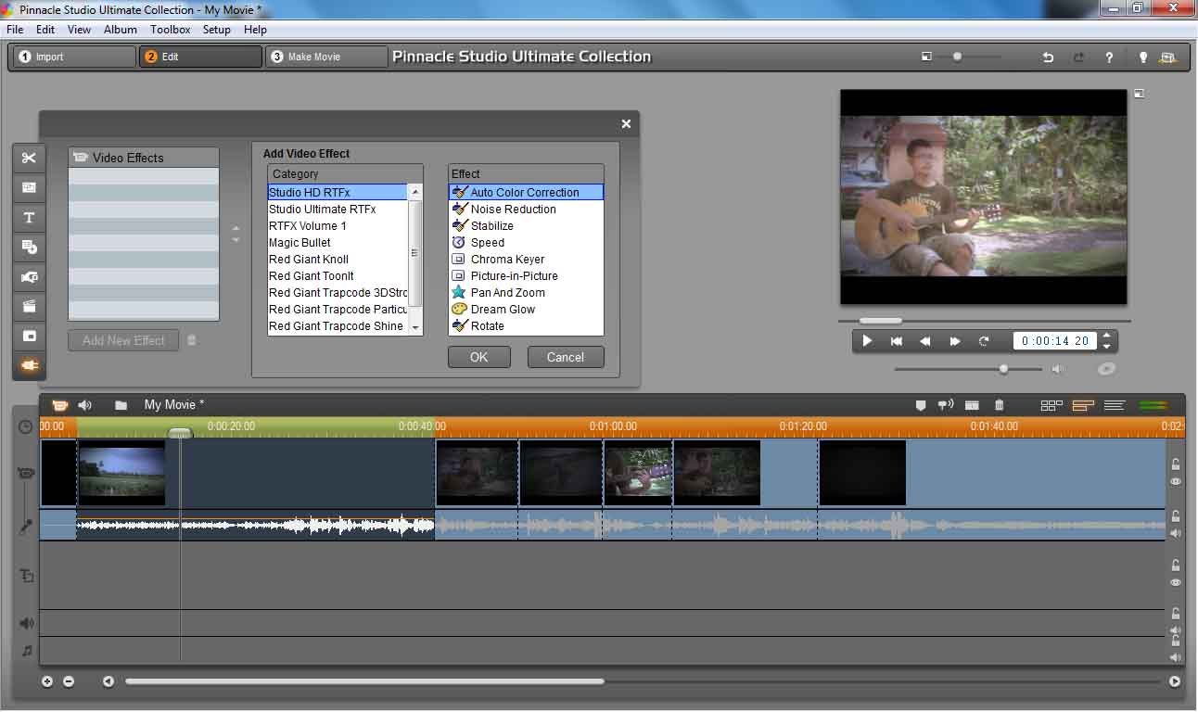
Task: Select the guitar clip thumbnail on the timeline
Action: 639,473
